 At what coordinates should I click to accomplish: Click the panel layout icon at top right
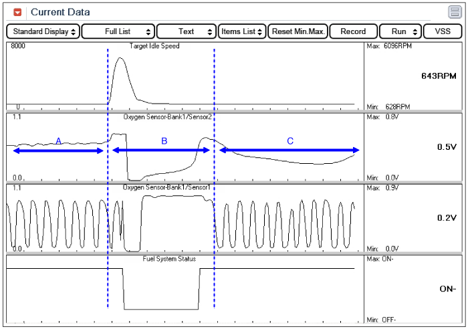(x=455, y=12)
